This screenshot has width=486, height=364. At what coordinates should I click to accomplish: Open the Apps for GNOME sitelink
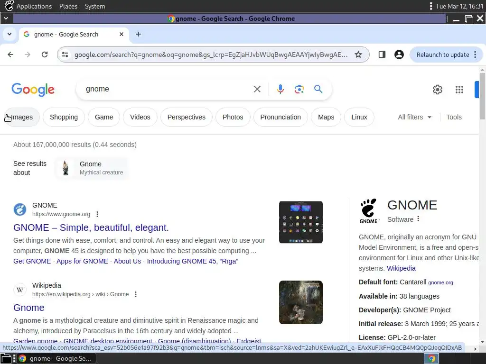[82, 261]
